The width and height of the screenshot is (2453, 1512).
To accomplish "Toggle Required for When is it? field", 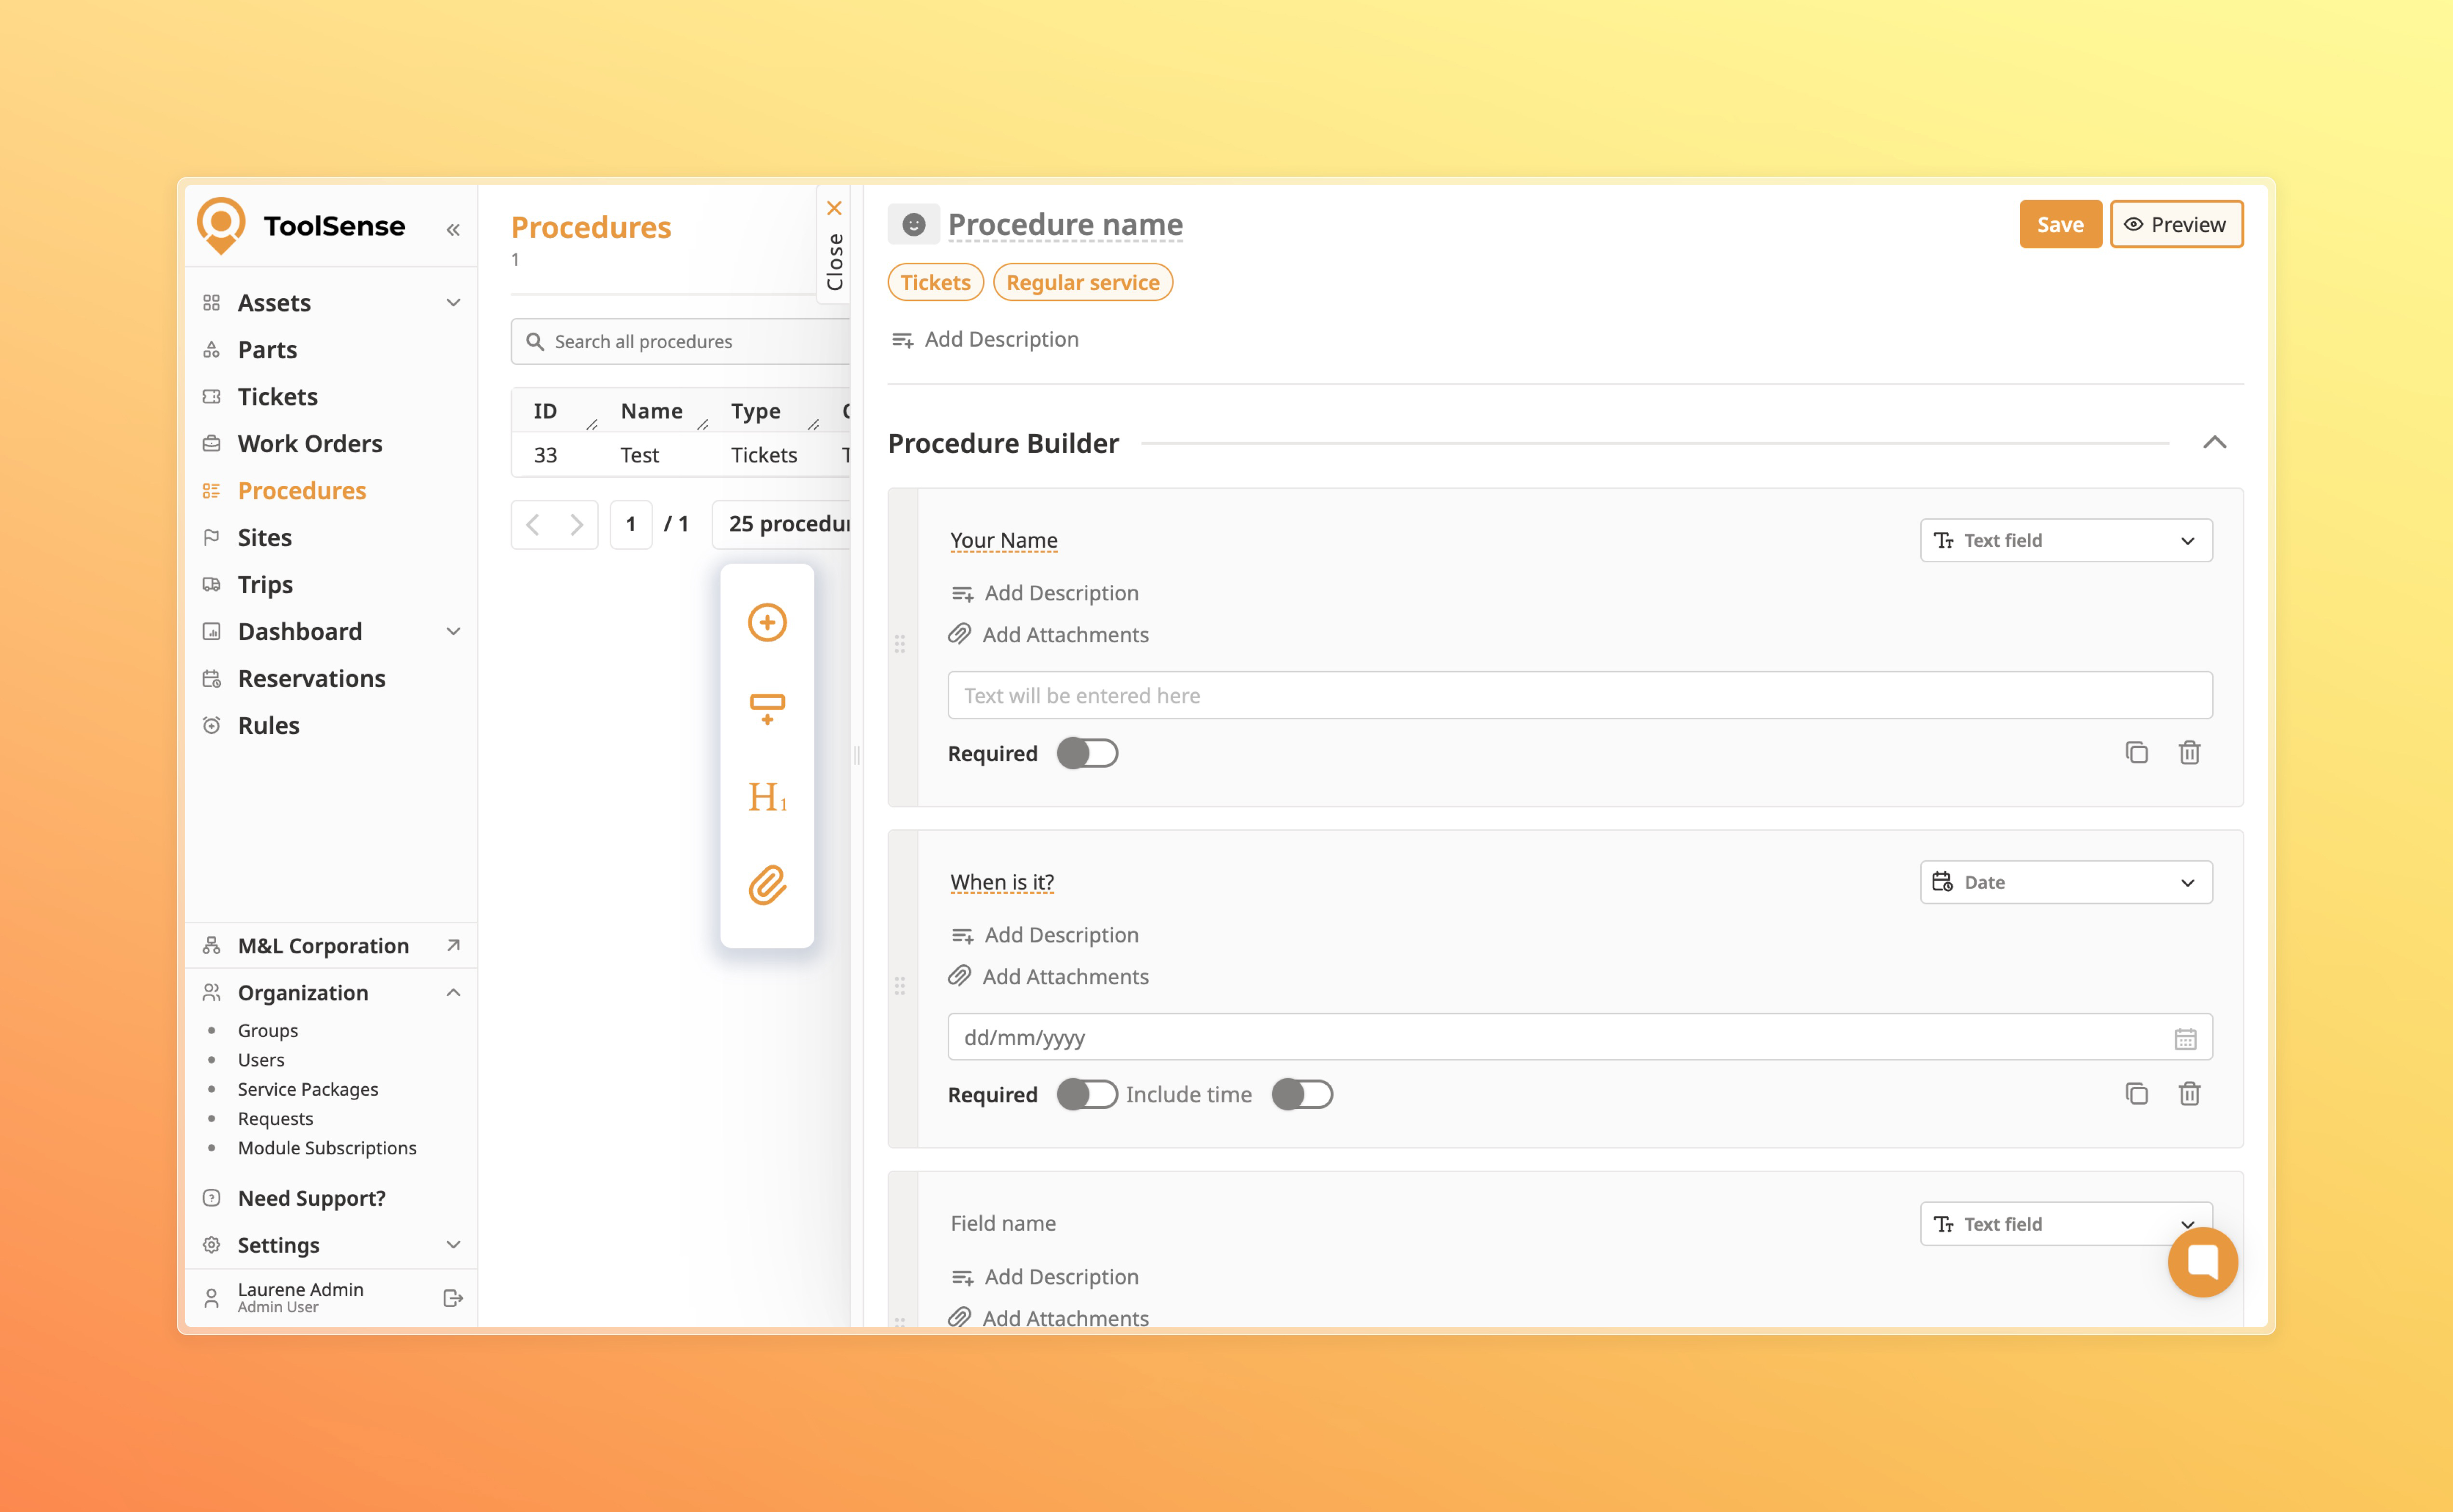I will tap(1087, 1095).
